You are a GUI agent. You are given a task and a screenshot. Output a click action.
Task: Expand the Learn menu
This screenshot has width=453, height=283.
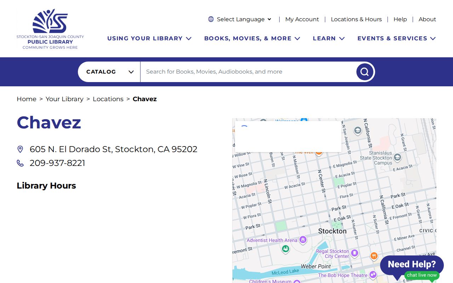point(328,38)
